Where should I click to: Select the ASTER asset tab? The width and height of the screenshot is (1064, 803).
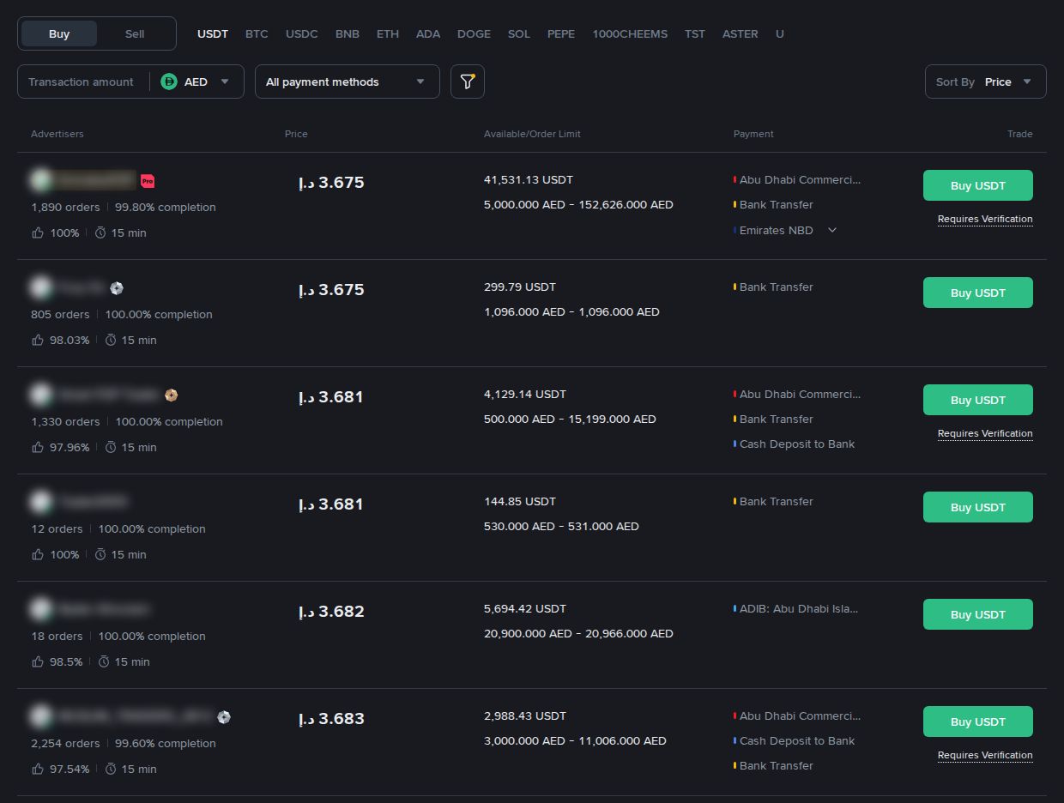point(741,33)
